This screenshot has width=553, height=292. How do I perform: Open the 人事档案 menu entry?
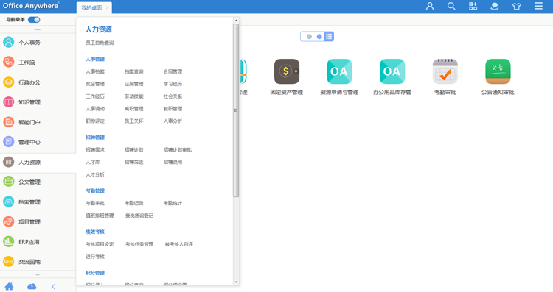[x=95, y=71]
